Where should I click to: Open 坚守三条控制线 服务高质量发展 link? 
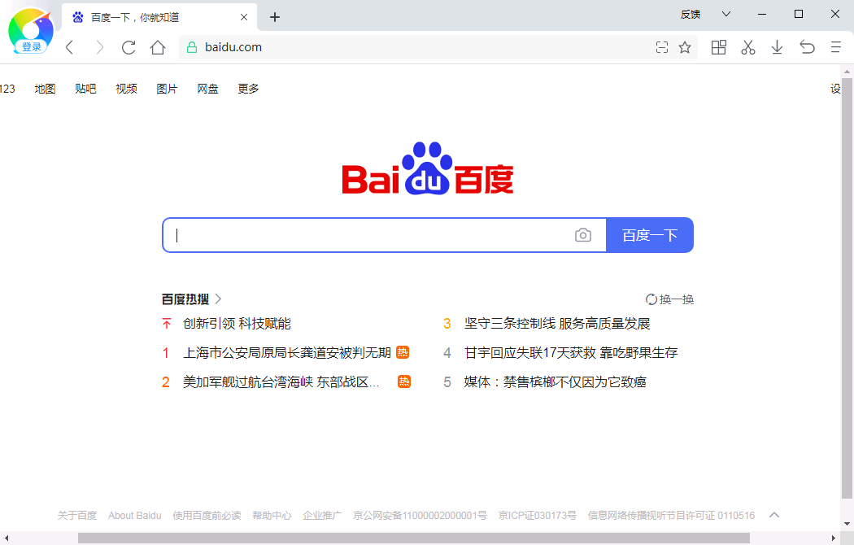coord(557,324)
